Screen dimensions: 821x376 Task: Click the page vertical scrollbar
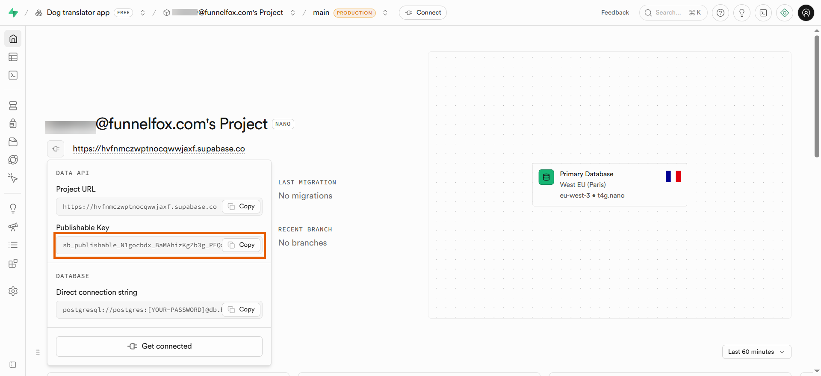tap(817, 96)
